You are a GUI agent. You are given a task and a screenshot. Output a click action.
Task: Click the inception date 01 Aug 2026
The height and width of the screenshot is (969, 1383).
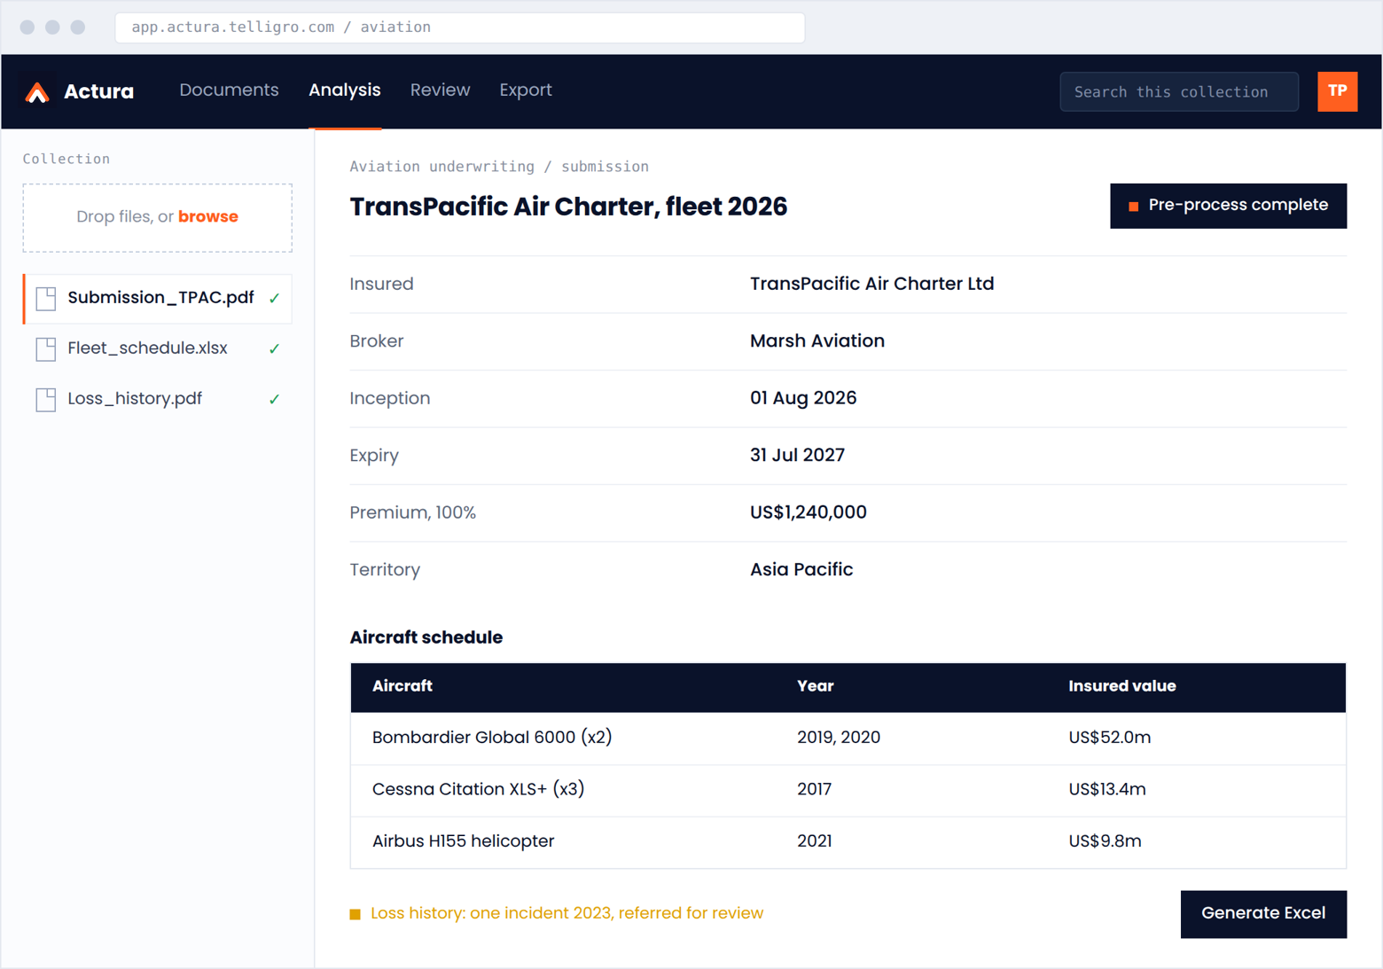point(803,398)
